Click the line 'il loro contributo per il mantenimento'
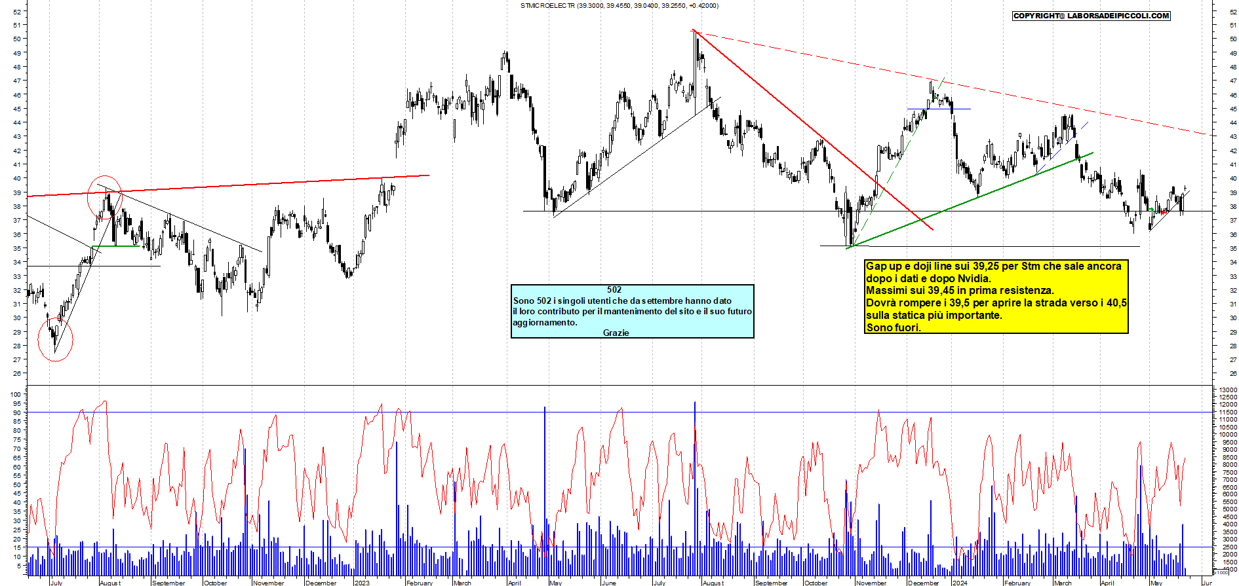Image resolution: width=1239 pixels, height=586 pixels. (x=632, y=311)
